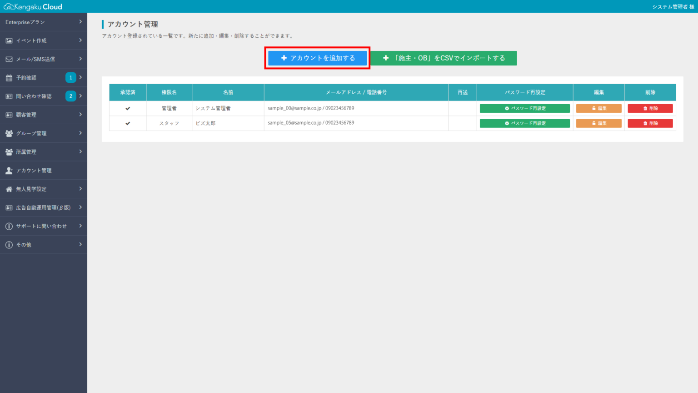698x393 pixels.
Task: Click the info icon for サポートに問い合わせ
Action: [x=9, y=226]
